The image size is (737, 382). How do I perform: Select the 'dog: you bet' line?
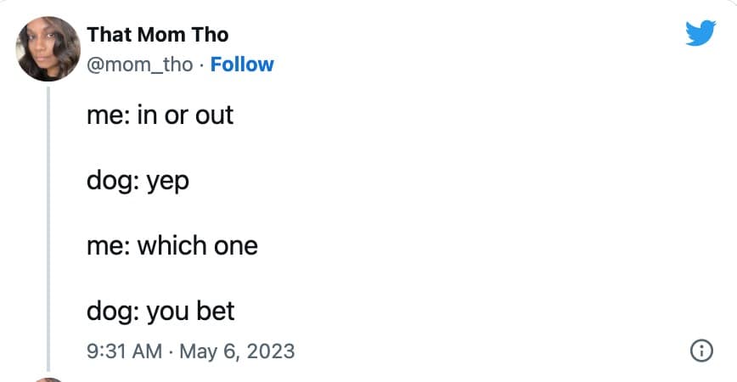click(160, 311)
